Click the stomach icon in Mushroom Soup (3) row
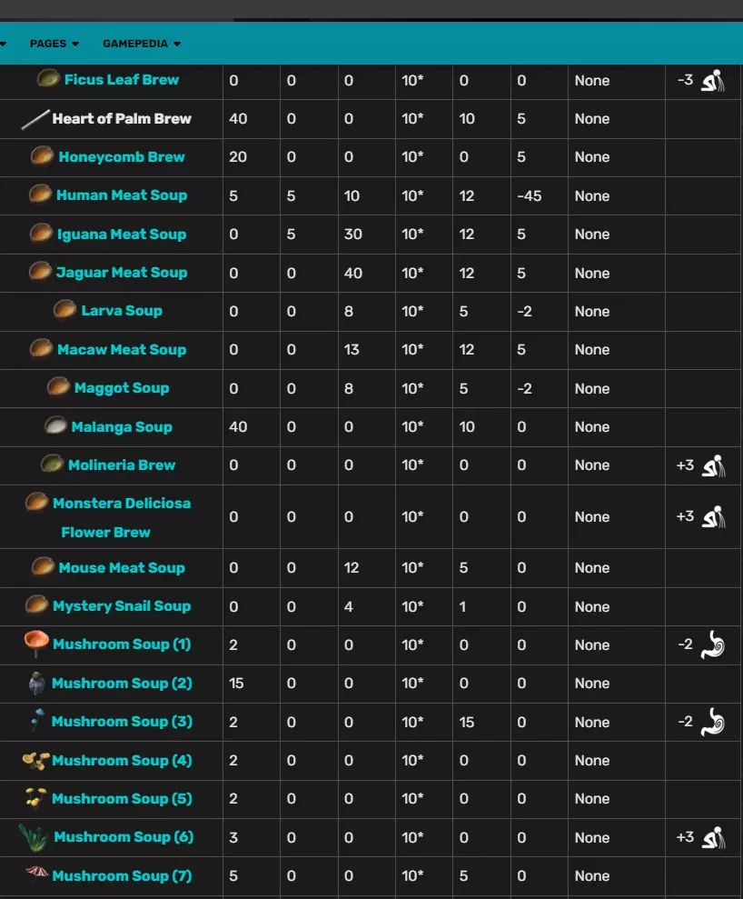Screen dimensions: 743x899 [x=713, y=723]
